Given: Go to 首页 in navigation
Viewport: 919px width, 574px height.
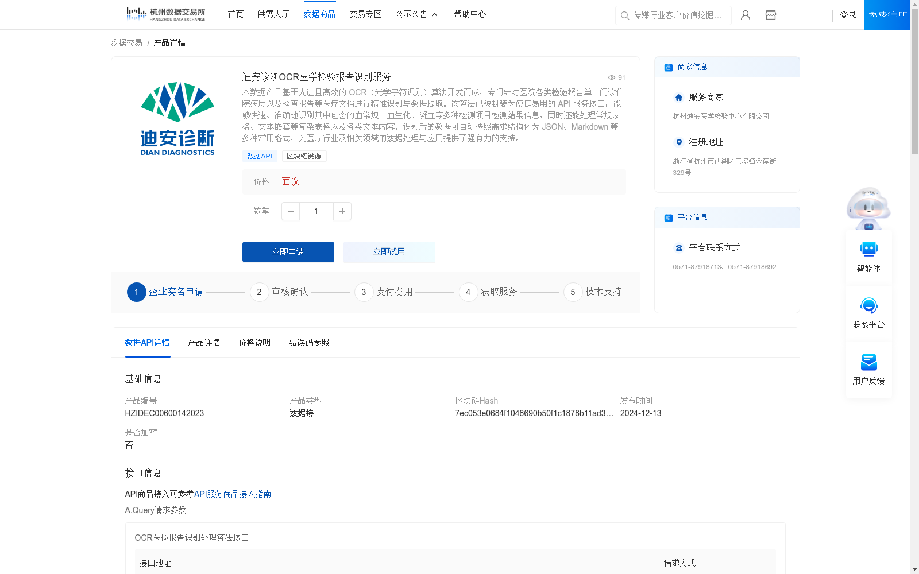Looking at the screenshot, I should click(235, 14).
